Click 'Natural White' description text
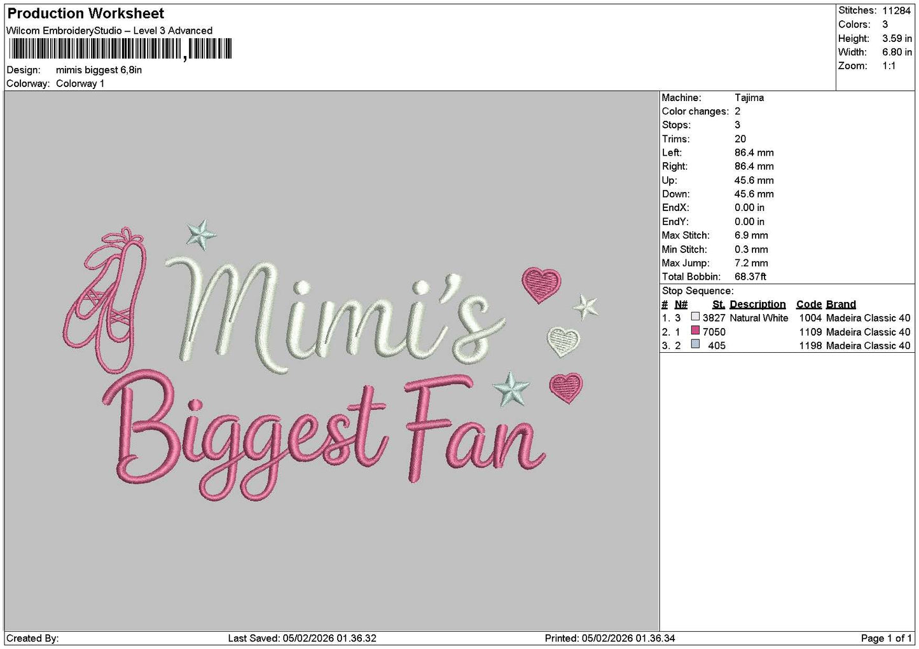919x649 pixels. point(759,318)
